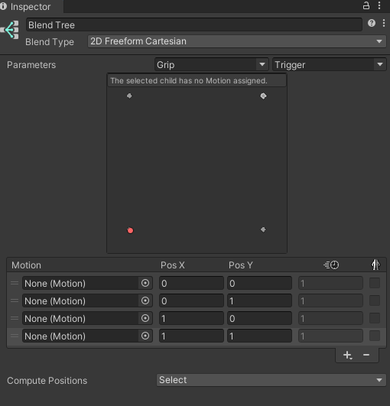Screen dimensions: 390x406
Task: Grab reorder handle of third motion row
Action: [x=15, y=318]
